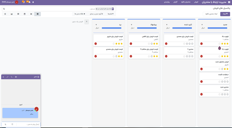232x128 pixels.
Task: Open the علاقه مندی ها favorites dropdown
Action: [80, 14]
